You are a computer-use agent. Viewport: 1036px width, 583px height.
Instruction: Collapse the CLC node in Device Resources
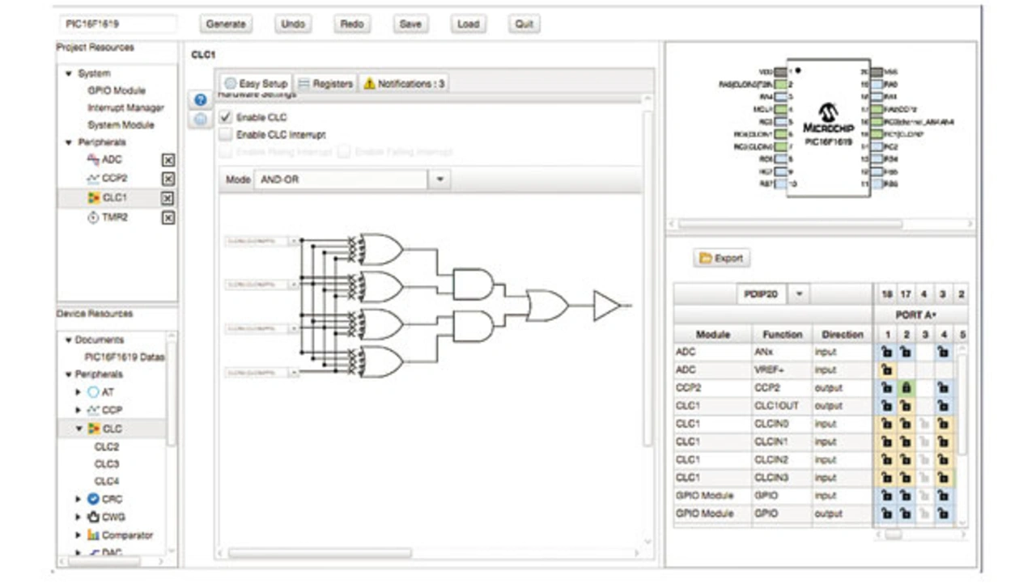tap(79, 429)
